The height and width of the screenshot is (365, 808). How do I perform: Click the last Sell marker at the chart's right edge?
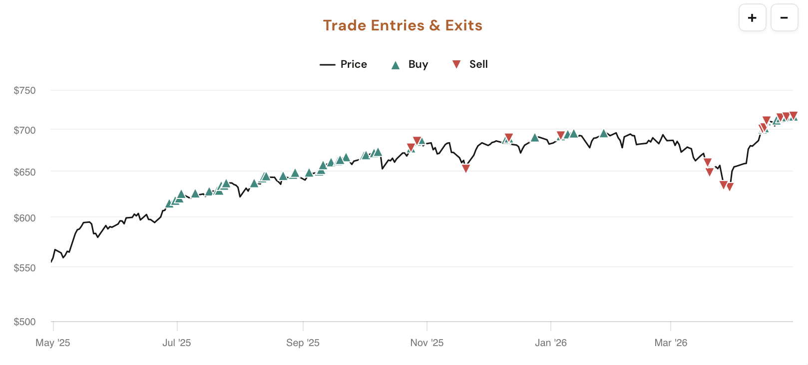pos(793,114)
